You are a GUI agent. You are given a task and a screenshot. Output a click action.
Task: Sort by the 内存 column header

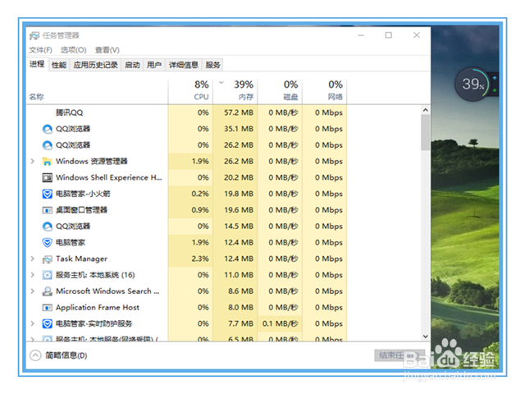pyautogui.click(x=235, y=91)
